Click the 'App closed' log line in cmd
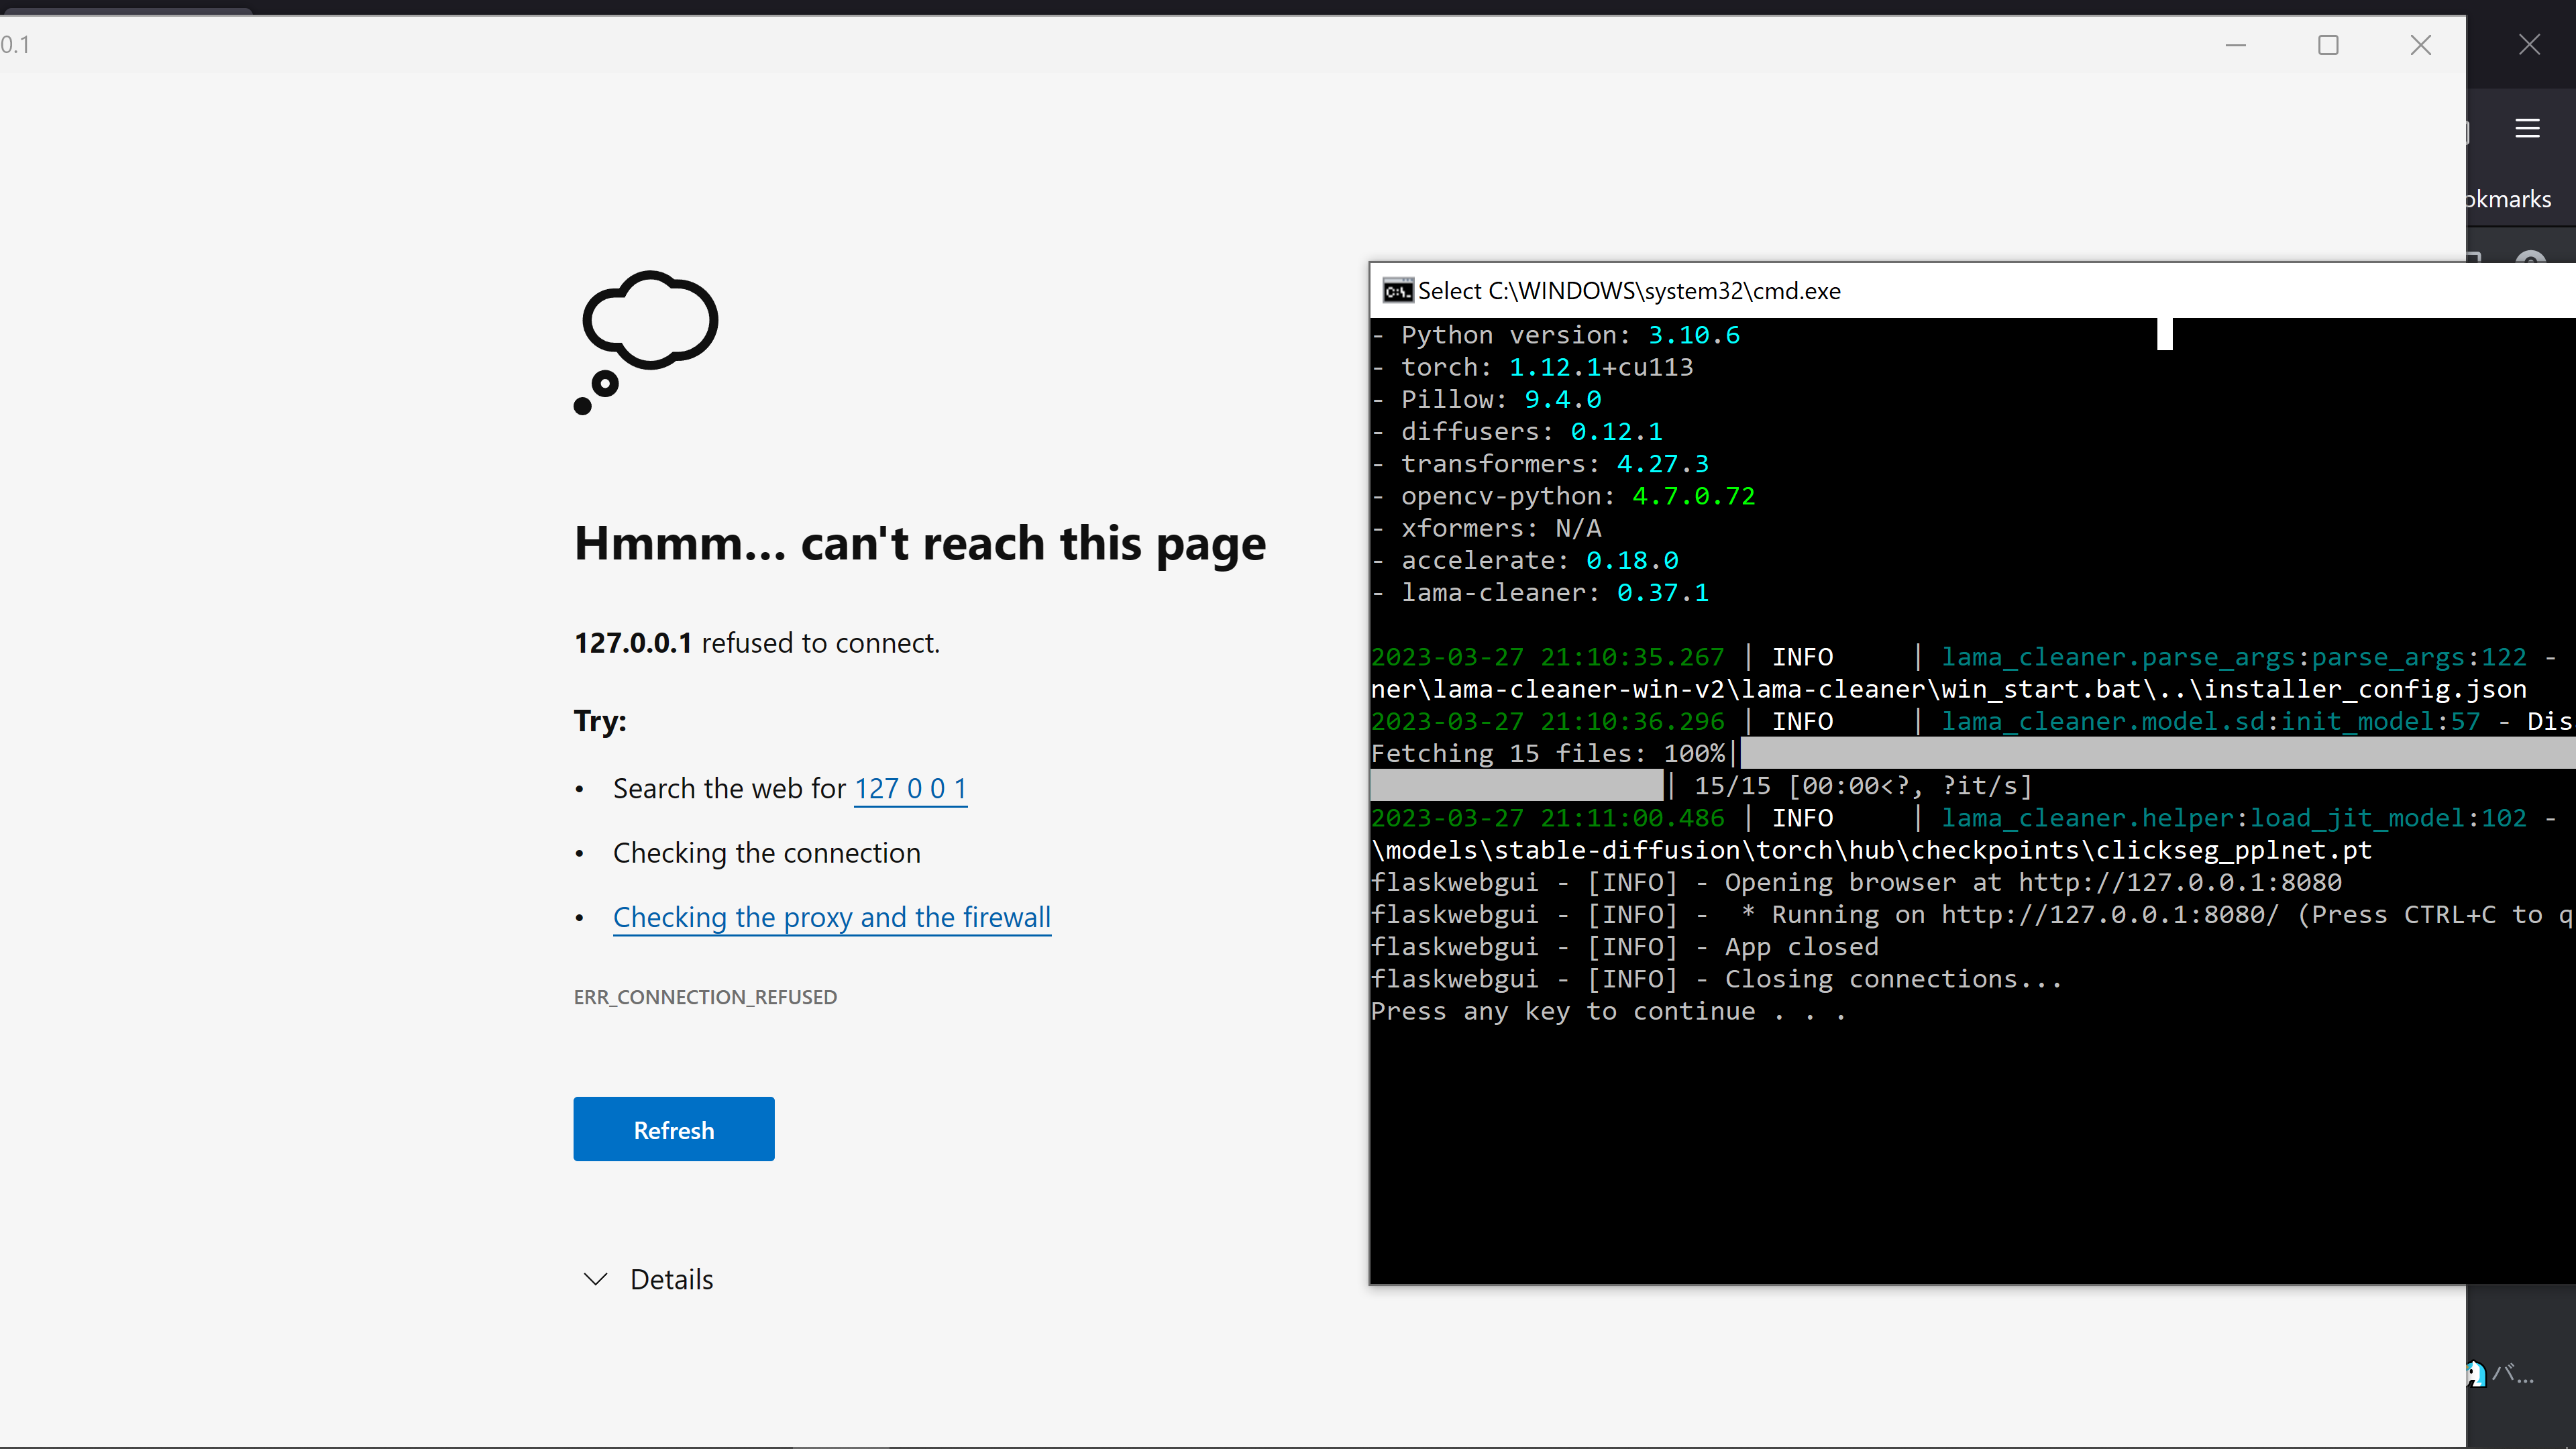 (x=1625, y=947)
